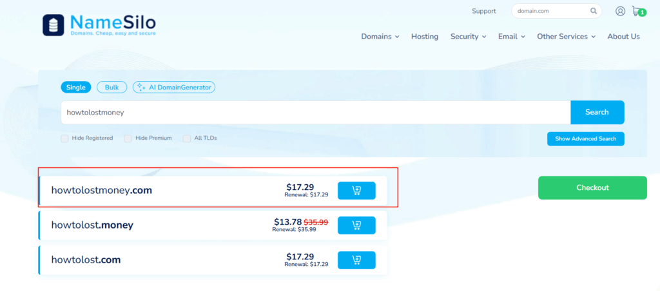Check the Hide Premium option
660x291 pixels.
(x=128, y=138)
